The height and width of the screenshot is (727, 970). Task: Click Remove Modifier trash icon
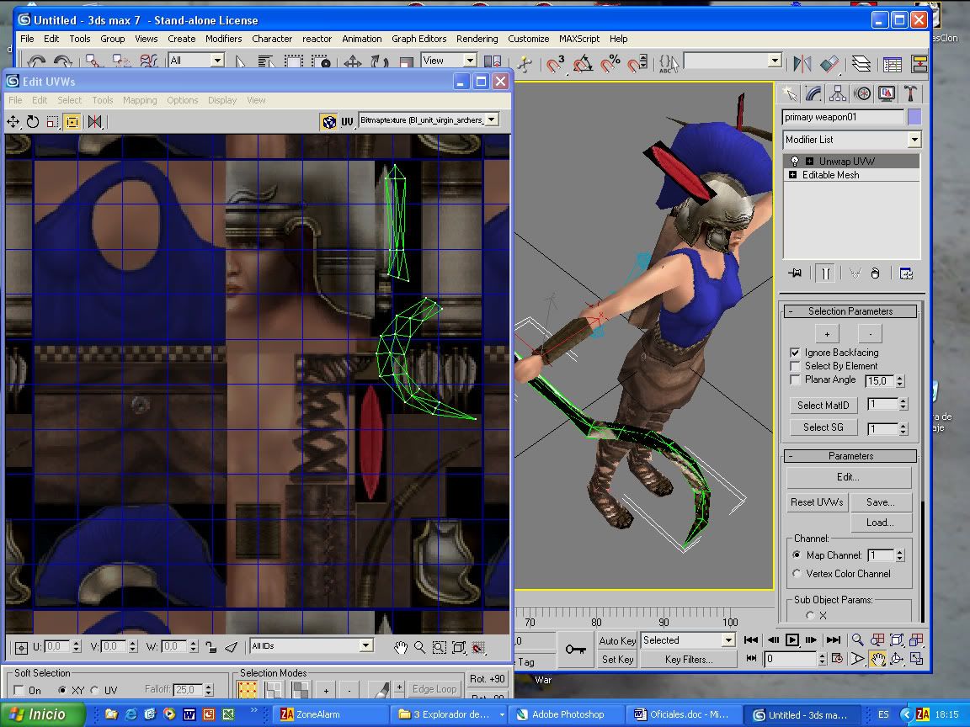point(875,273)
